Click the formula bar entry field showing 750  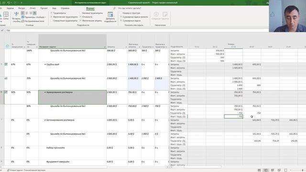(137, 31)
